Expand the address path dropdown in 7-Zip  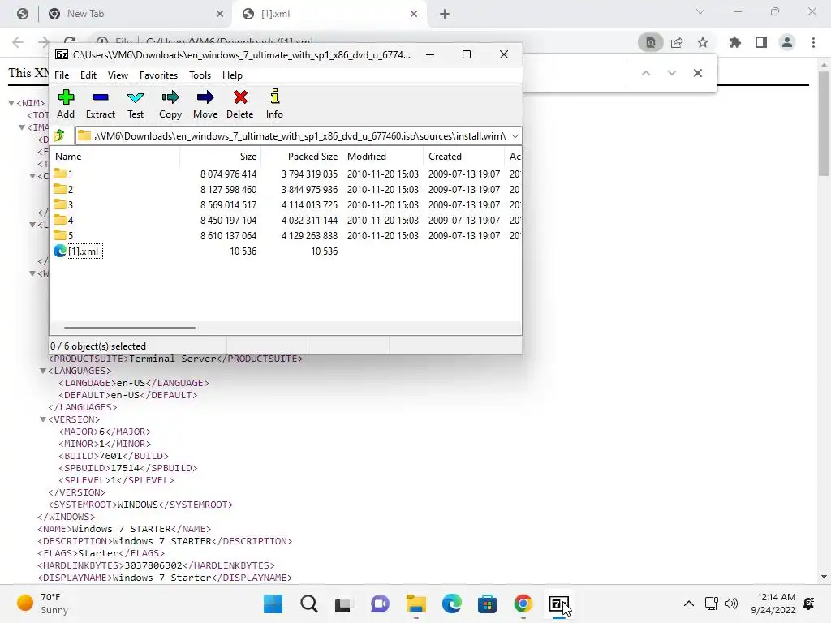[x=515, y=136]
